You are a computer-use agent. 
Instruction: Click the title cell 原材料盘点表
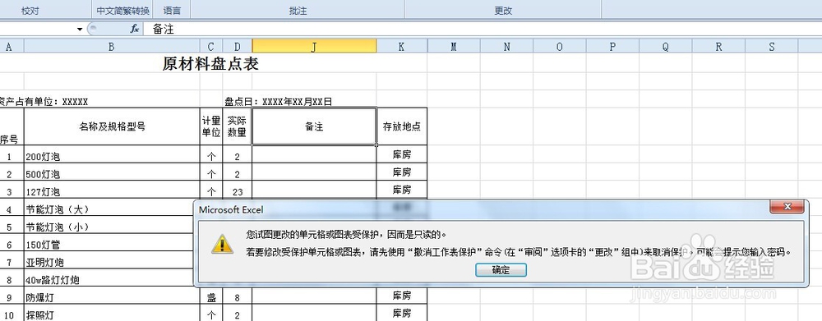click(210, 64)
